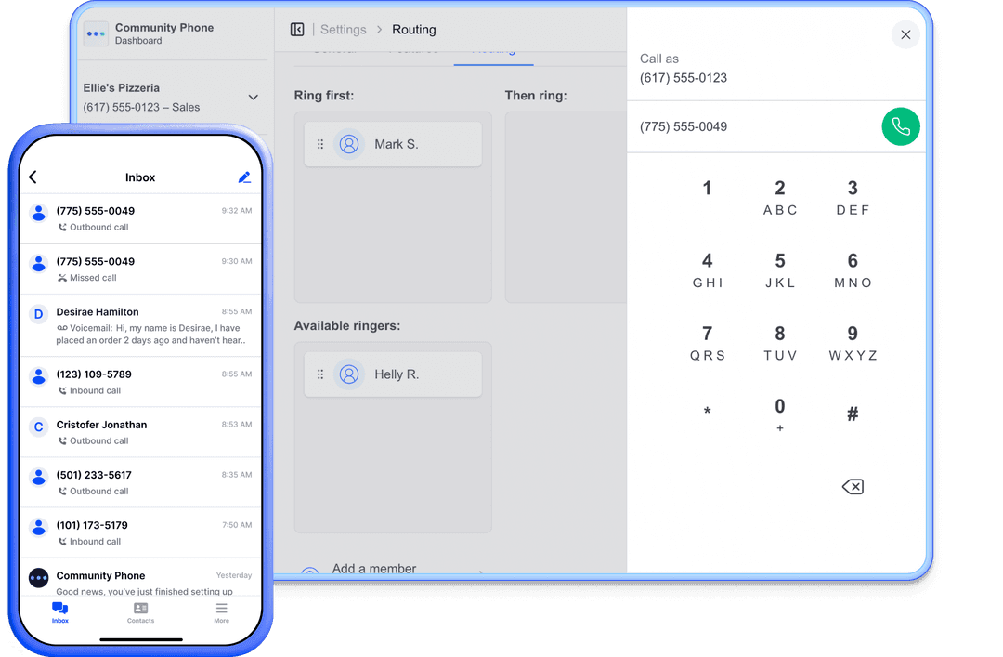1003x657 pixels.
Task: Click Settings in the breadcrumb
Action: 343,30
